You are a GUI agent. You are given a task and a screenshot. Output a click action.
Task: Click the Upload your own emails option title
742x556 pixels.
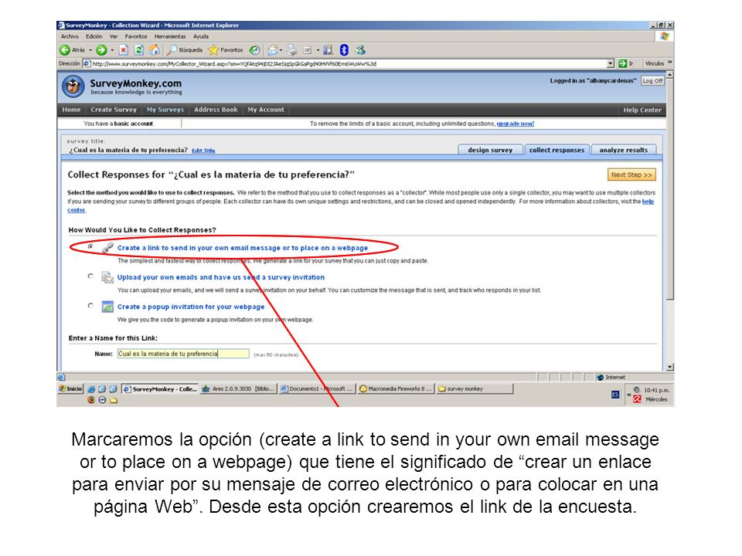click(x=221, y=277)
